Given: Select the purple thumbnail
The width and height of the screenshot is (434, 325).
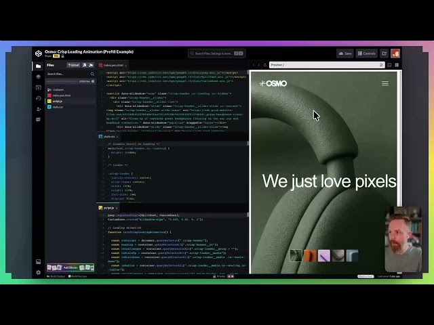Looking at the screenshot, I should click(324, 256).
